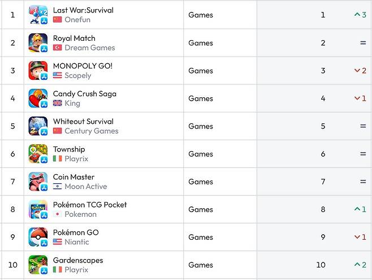The width and height of the screenshot is (372, 280).
Task: Open the Century Games publisher link
Action: point(91,131)
